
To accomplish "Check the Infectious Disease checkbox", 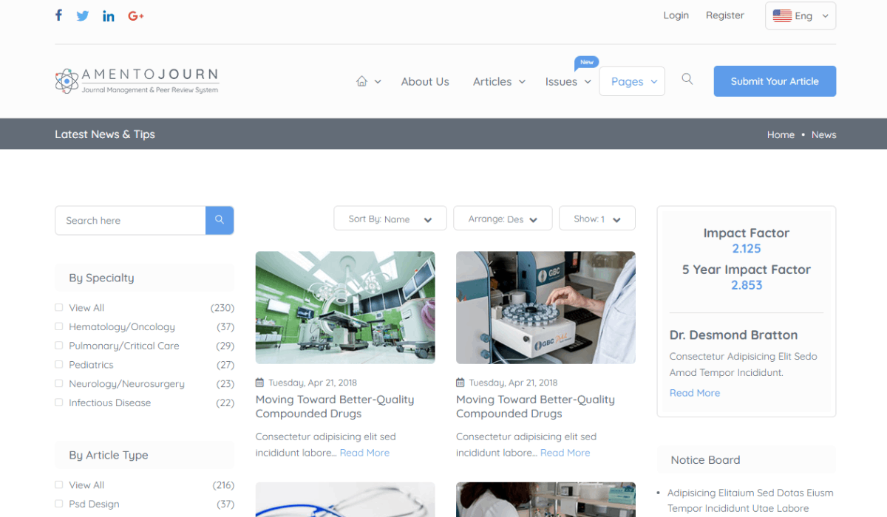I will (58, 403).
